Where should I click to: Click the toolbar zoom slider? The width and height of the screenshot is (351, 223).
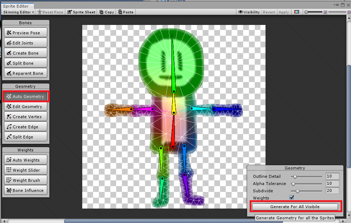pyautogui.click(x=313, y=12)
